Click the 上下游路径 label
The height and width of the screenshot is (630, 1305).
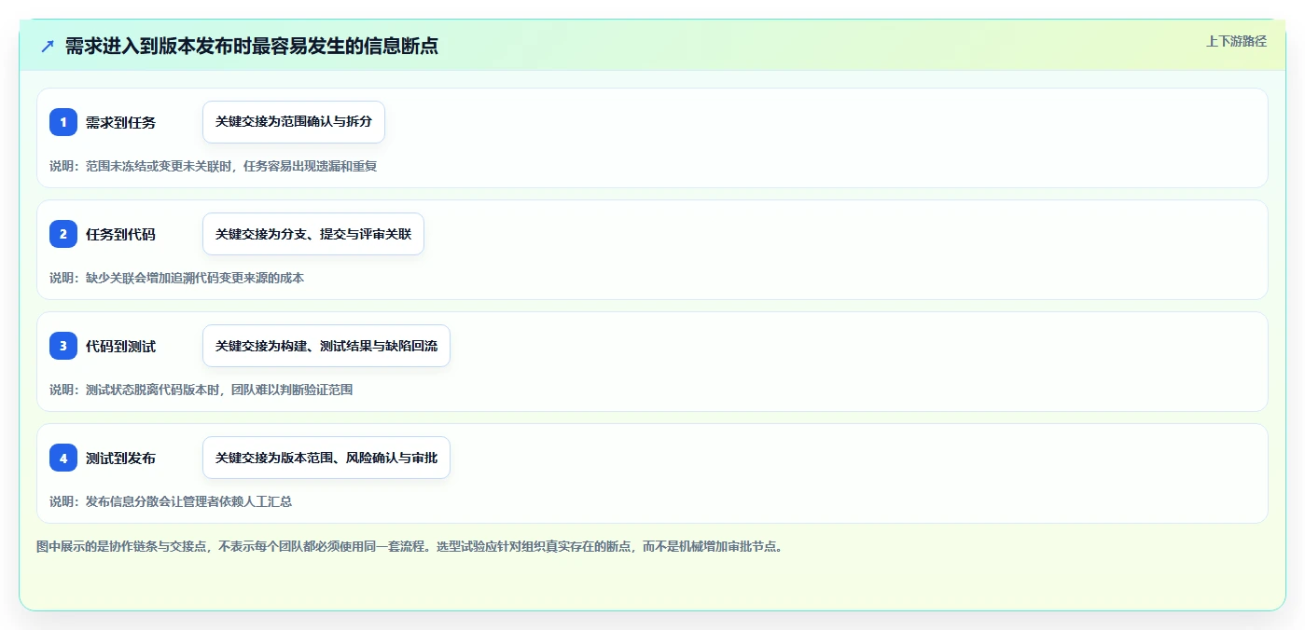coord(1236,41)
